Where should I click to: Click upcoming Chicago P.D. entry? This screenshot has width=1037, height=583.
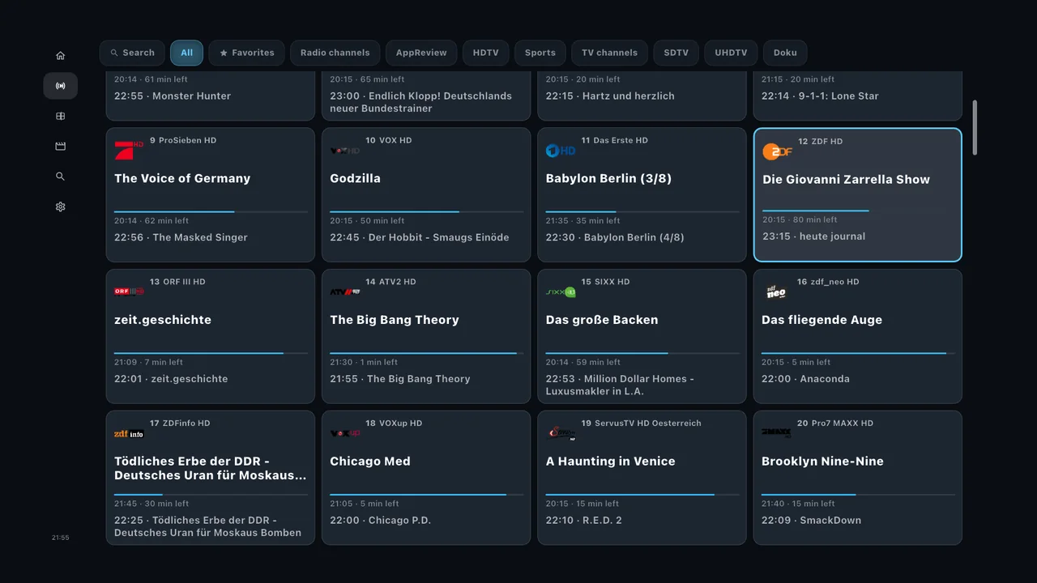pyautogui.click(x=380, y=520)
